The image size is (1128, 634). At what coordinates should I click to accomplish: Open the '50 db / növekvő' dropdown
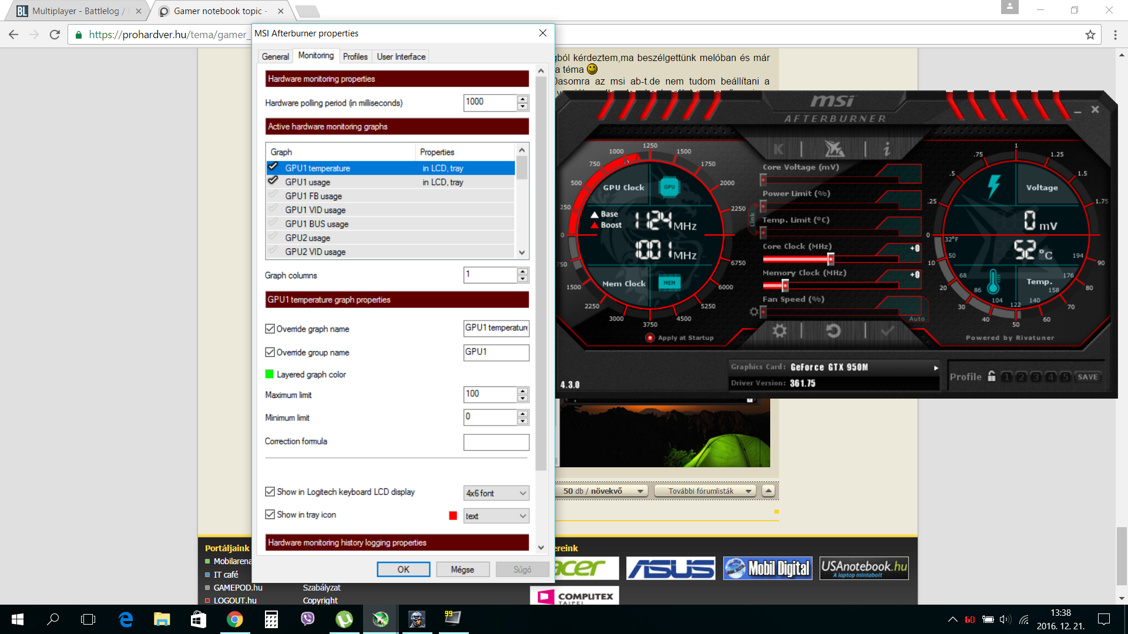tap(603, 491)
